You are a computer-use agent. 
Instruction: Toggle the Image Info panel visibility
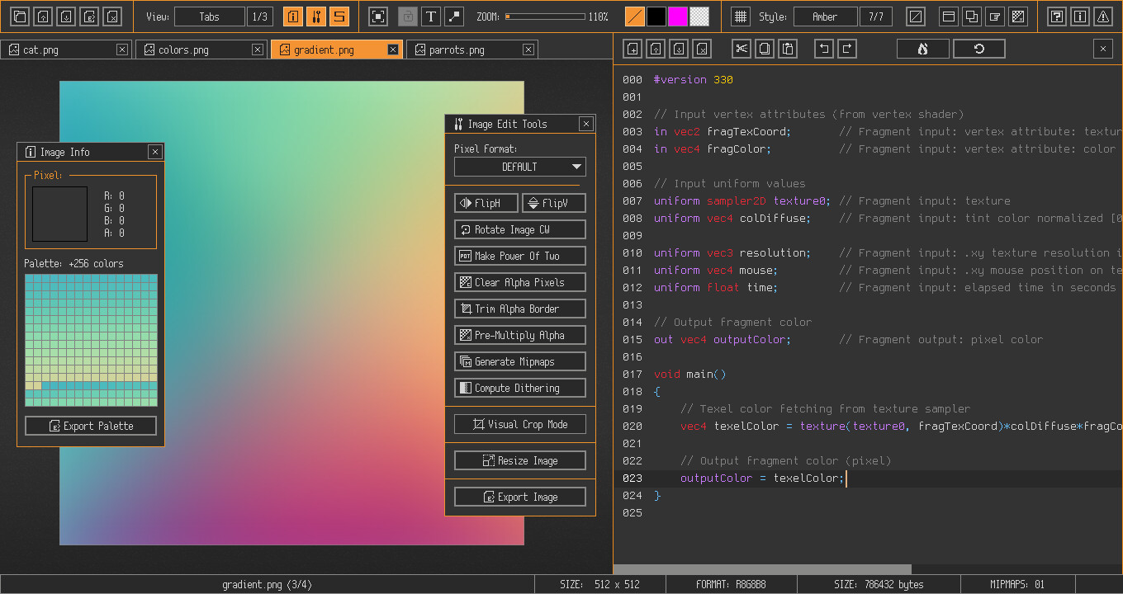(292, 15)
